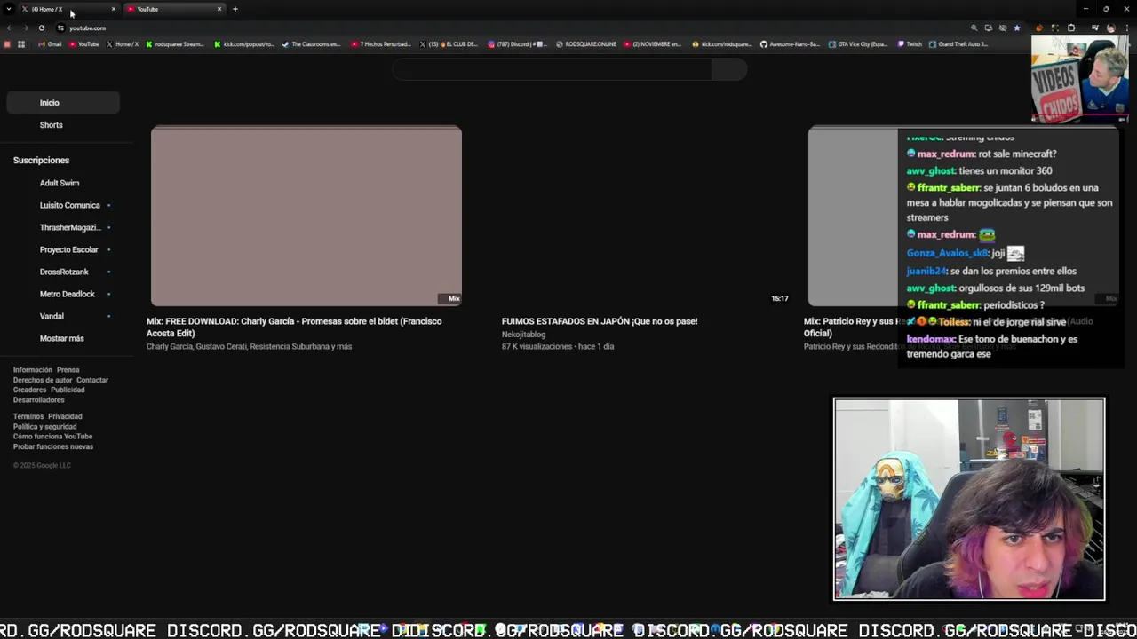Click the YouTube search box
The image size is (1137, 639).
[x=551, y=70]
